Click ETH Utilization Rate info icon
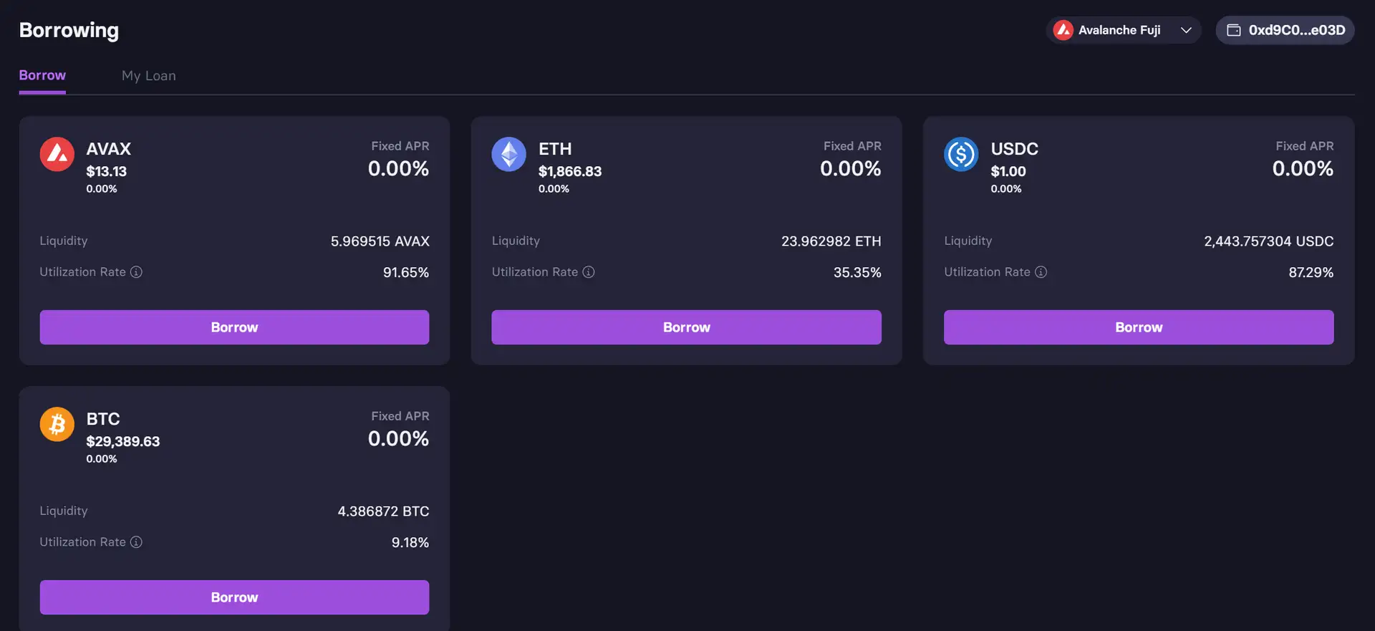This screenshot has height=631, width=1375. (x=589, y=272)
